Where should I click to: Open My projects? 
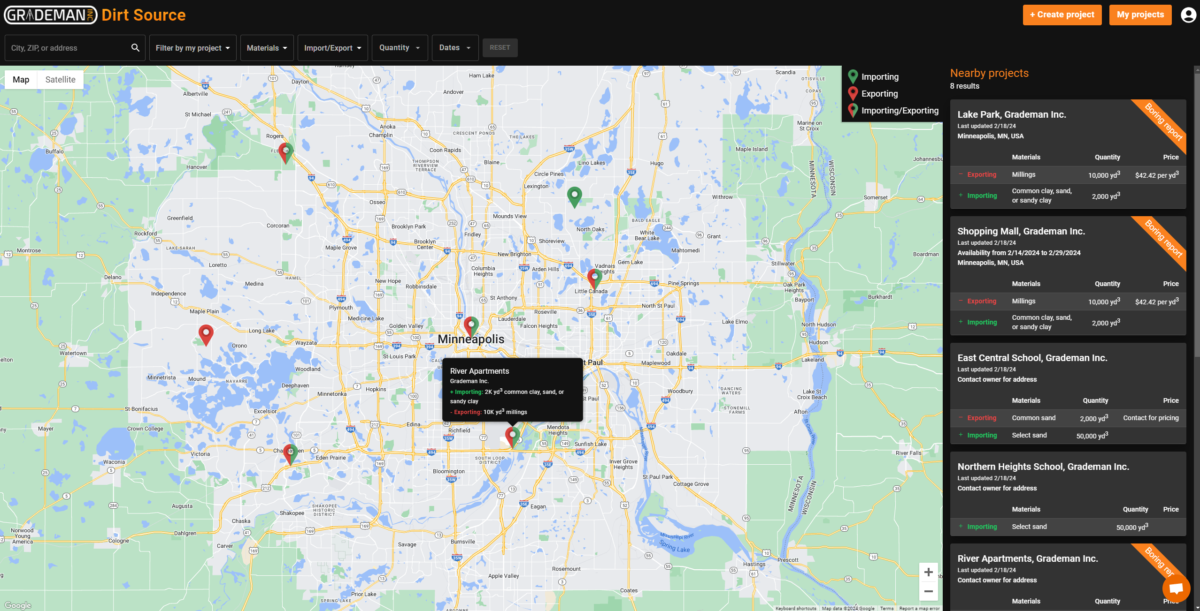click(x=1140, y=15)
